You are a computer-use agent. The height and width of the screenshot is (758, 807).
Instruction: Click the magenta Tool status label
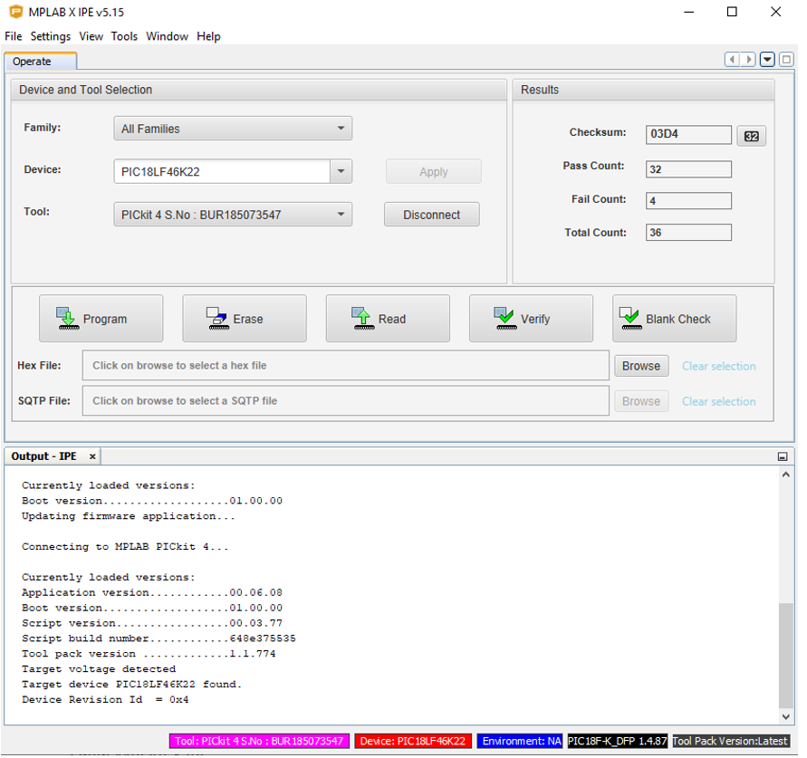click(x=259, y=741)
